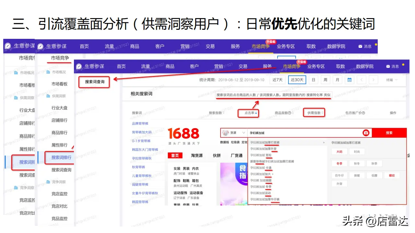This screenshot has width=415, height=233.
Task: Click the 市场概况 icon in the sidebar
Action: (48, 72)
